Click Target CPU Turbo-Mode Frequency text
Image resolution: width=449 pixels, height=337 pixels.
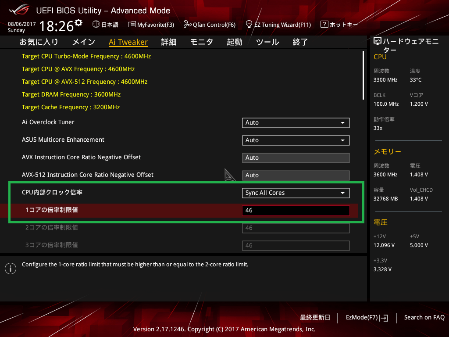point(86,56)
